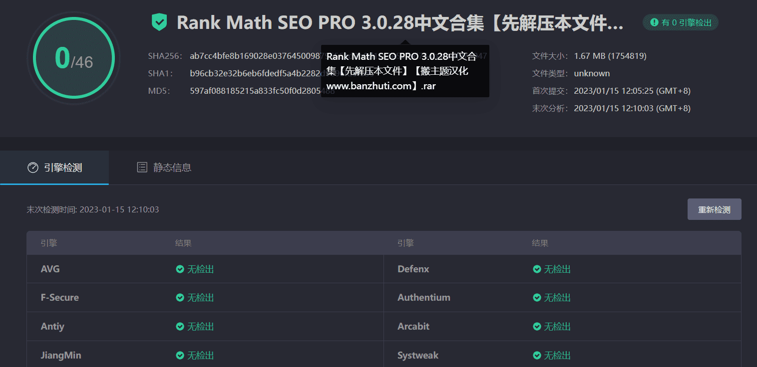Click the Rank Math SEO PRO file title
757x367 pixels.
pos(400,23)
